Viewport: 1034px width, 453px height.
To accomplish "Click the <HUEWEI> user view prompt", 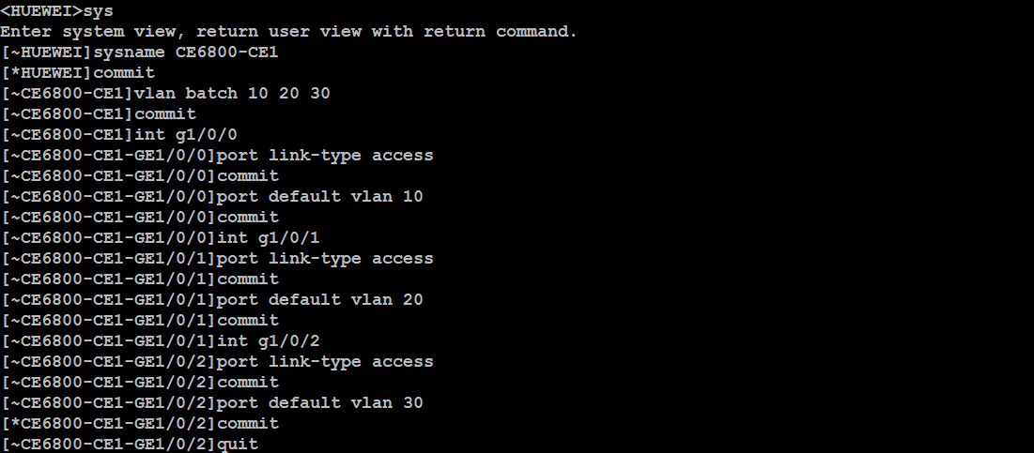I will coord(41,11).
